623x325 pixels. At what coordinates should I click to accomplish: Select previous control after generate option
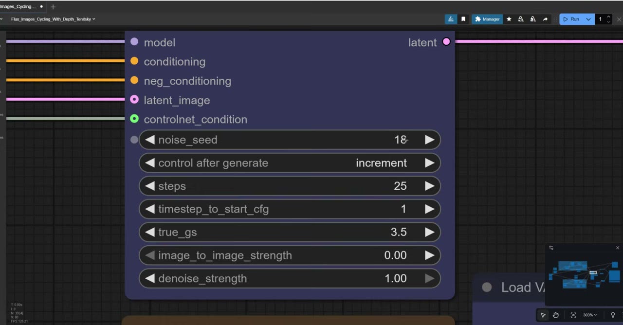point(149,163)
